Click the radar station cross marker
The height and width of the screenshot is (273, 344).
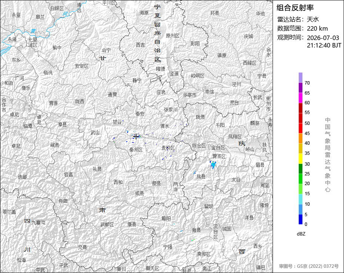click(x=136, y=136)
